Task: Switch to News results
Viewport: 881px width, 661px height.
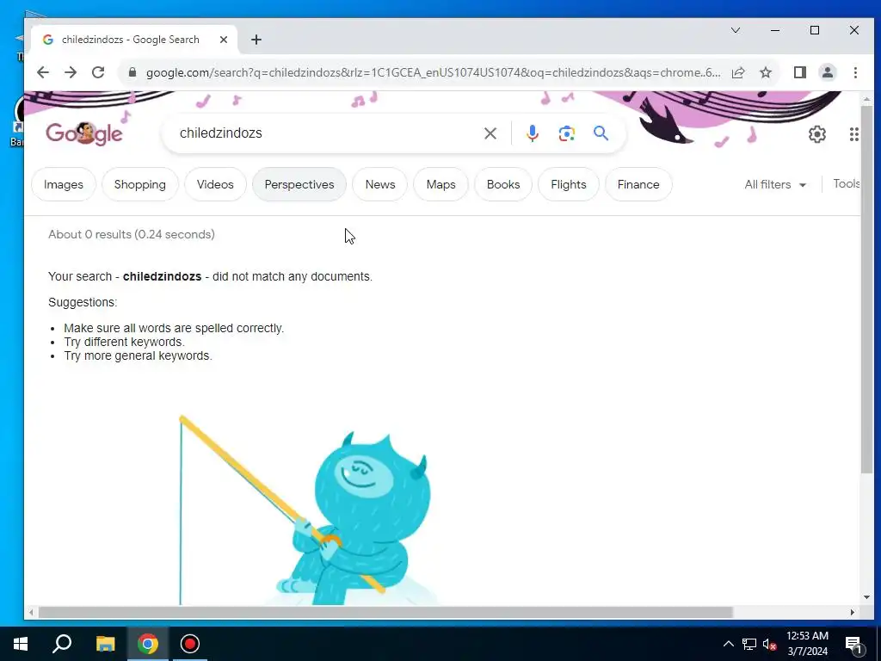Action: [x=379, y=184]
